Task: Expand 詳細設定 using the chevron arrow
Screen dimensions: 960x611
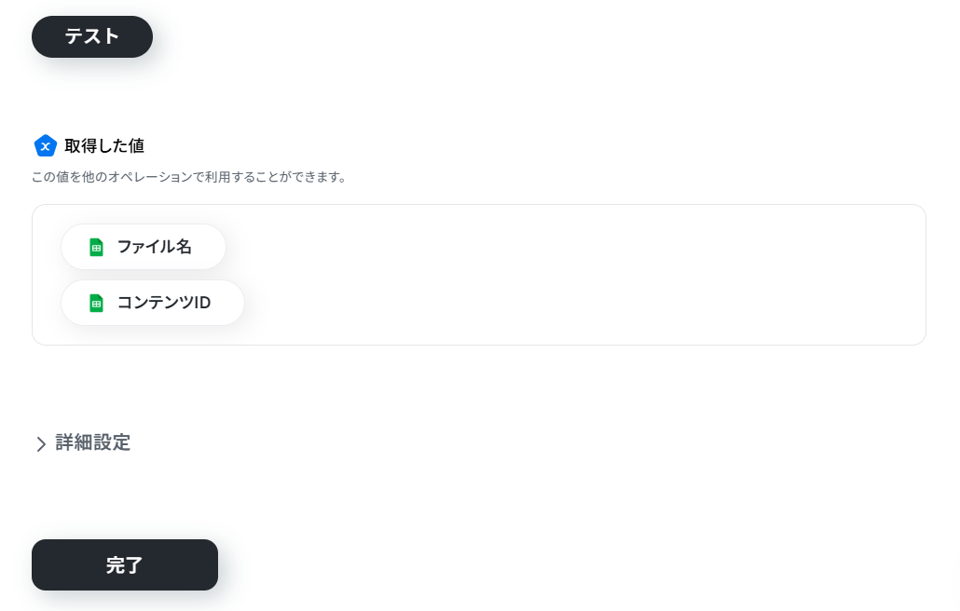Action: tap(41, 443)
